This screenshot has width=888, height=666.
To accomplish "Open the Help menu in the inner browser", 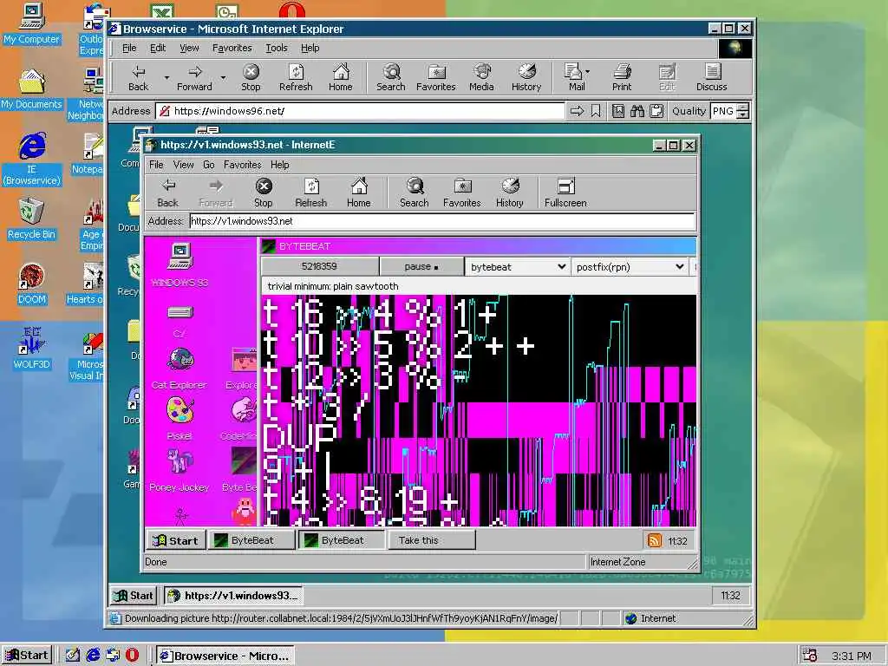I will coord(280,165).
